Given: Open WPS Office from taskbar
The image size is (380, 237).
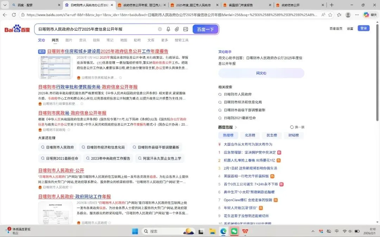Looking at the screenshot, I should click(245, 231).
